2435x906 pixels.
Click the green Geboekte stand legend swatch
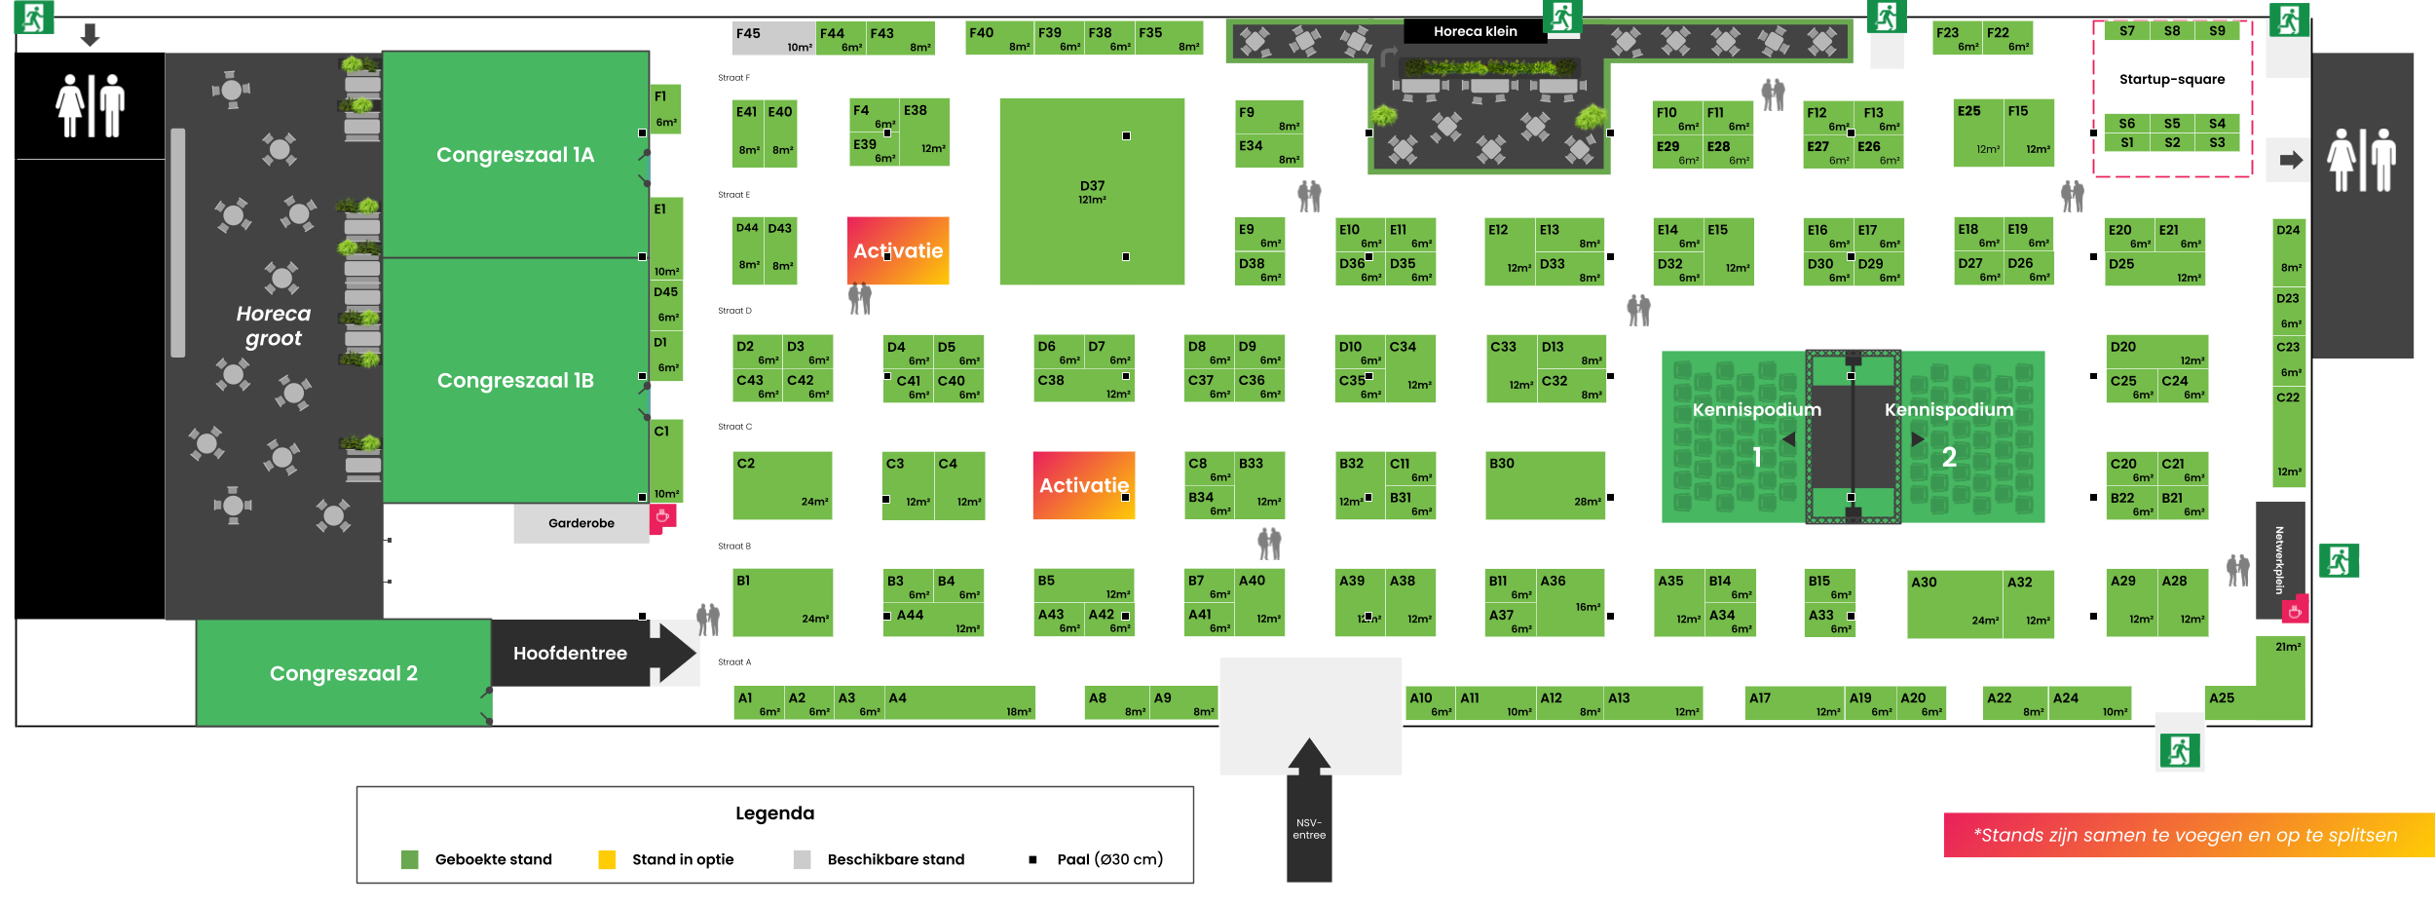[x=410, y=859]
